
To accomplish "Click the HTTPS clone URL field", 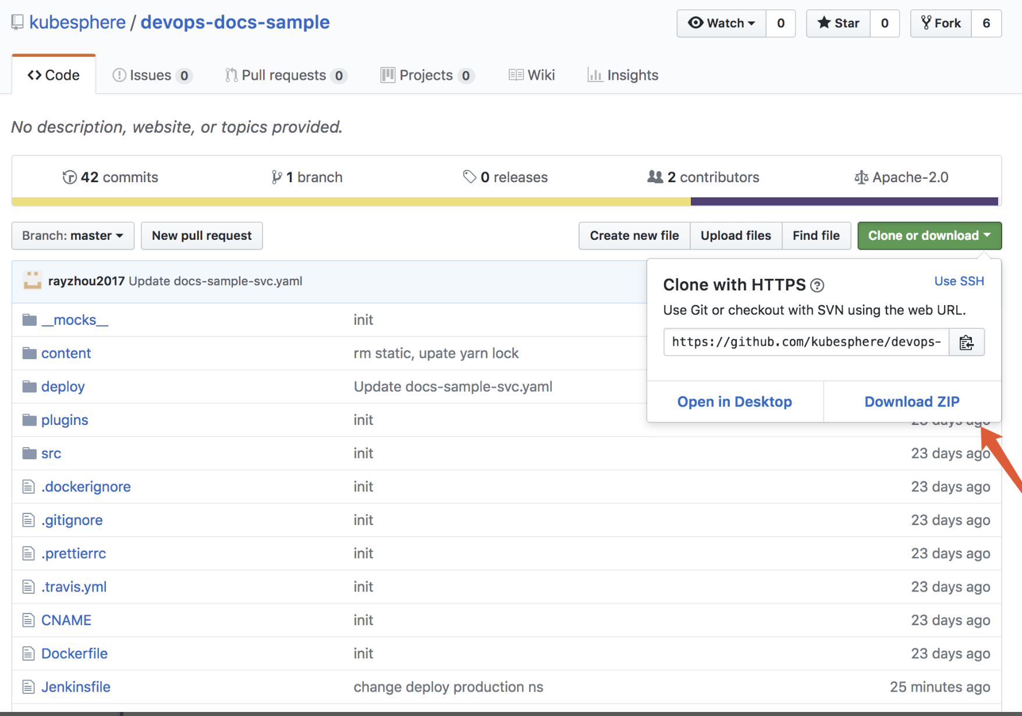I will (x=806, y=342).
